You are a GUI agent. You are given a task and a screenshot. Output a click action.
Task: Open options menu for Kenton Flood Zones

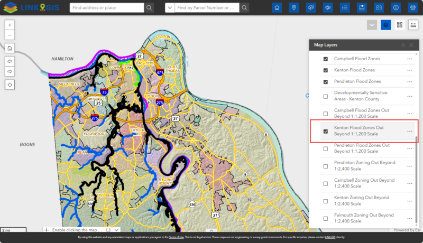coord(409,70)
